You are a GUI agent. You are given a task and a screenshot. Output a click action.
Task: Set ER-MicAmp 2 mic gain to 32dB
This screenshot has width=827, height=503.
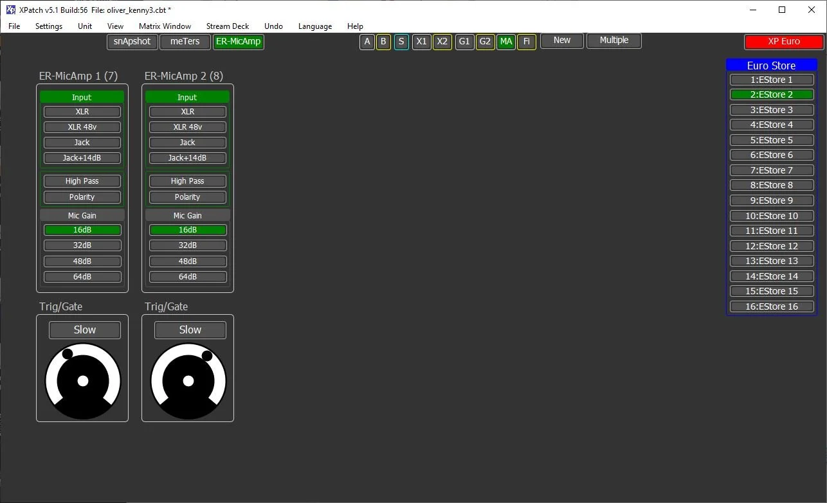[x=188, y=245]
